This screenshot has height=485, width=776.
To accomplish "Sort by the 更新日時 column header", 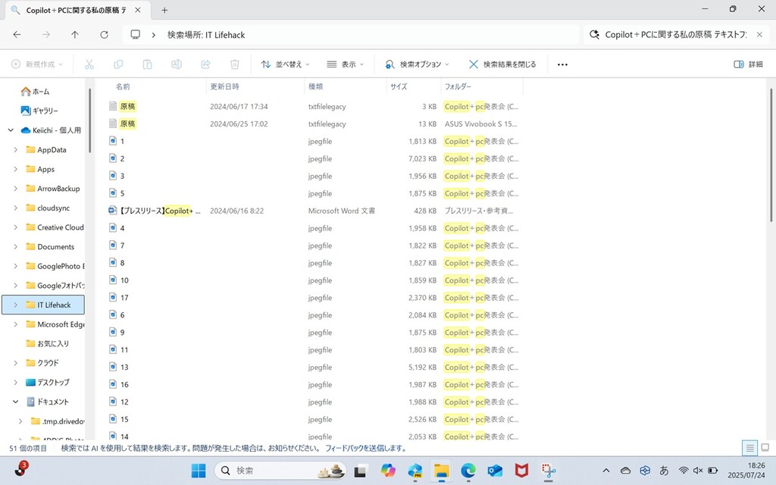I will (224, 86).
